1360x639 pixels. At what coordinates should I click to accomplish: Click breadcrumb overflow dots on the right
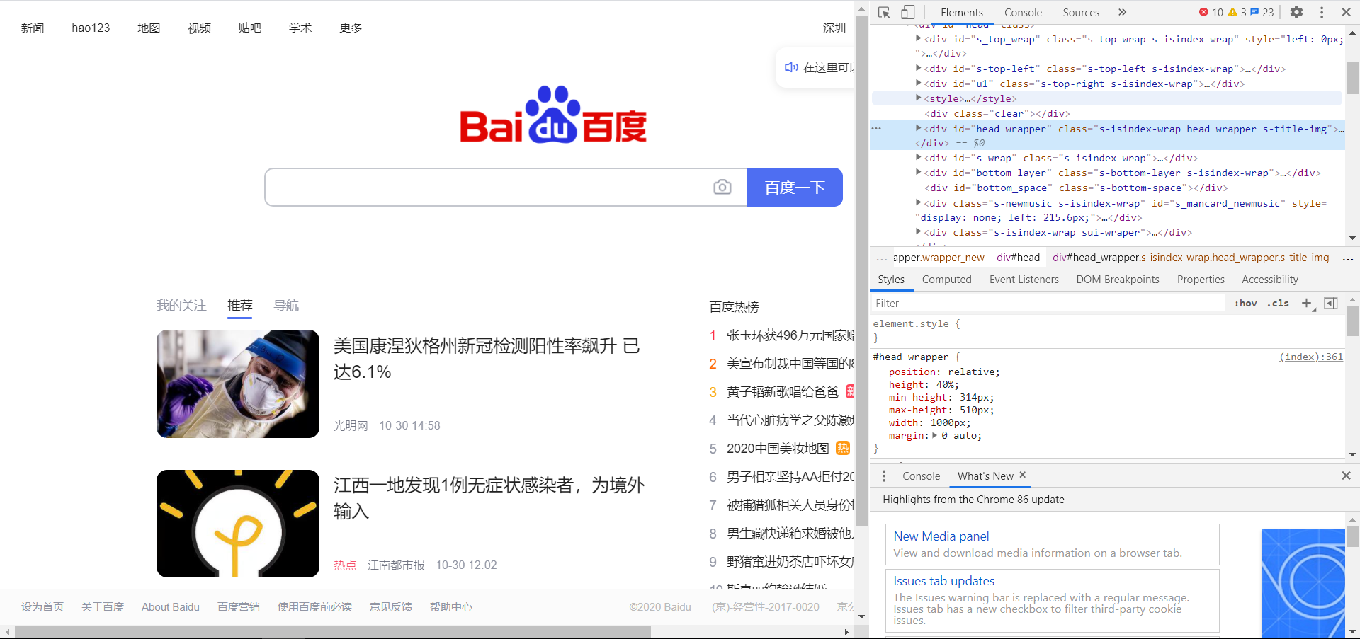[1348, 258]
